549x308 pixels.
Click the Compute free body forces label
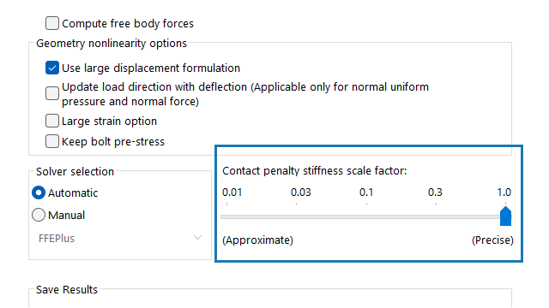coord(128,24)
